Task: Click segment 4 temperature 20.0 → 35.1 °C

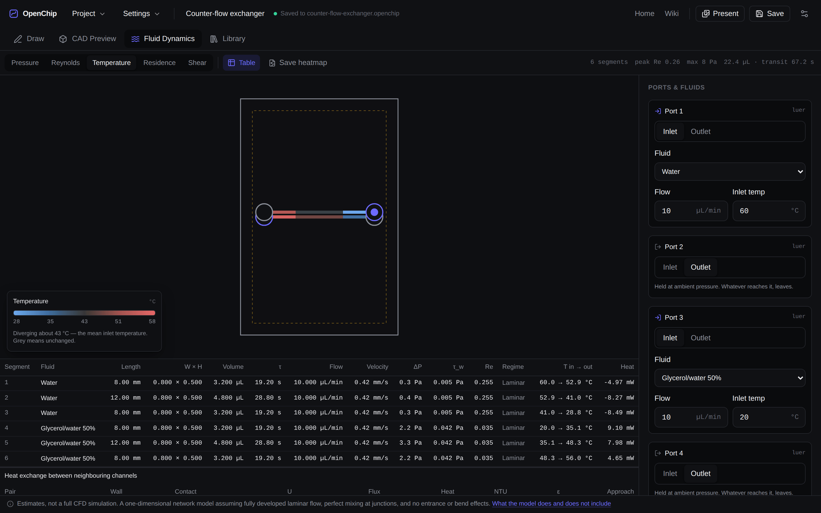Action: [x=566, y=428]
